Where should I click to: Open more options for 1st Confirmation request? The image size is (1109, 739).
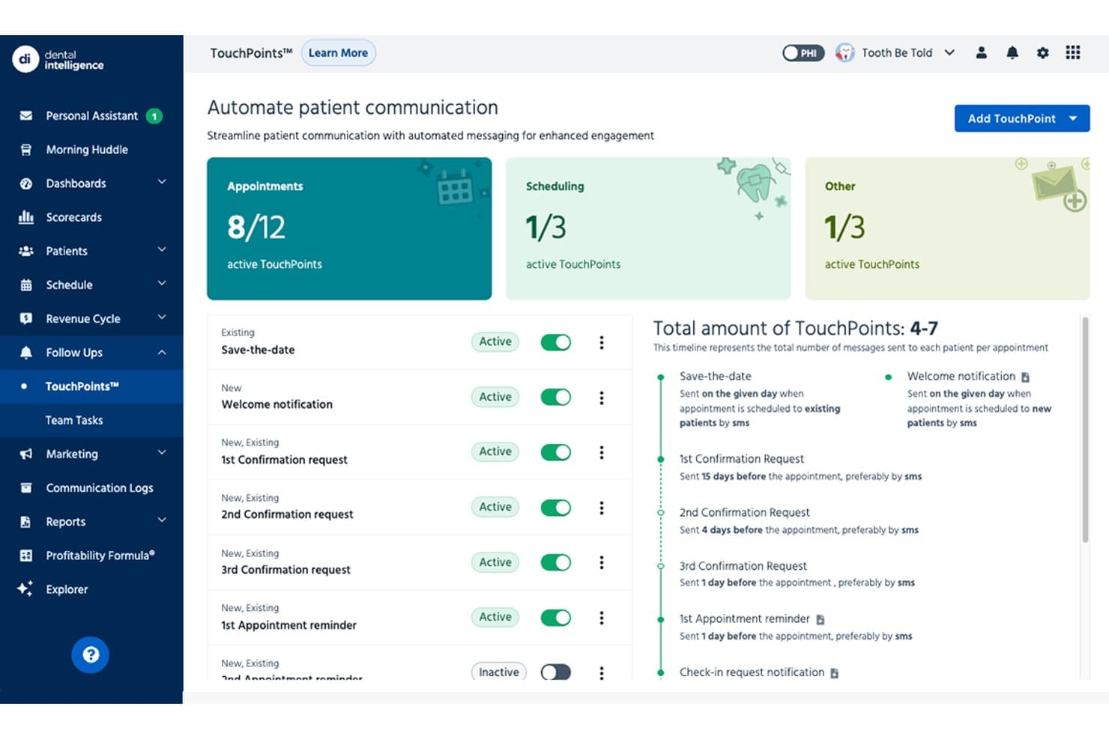(601, 452)
